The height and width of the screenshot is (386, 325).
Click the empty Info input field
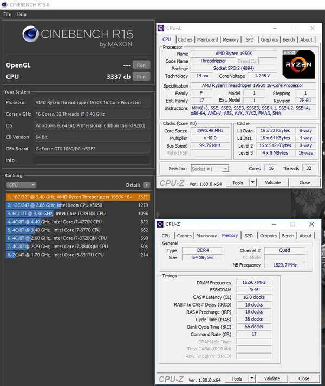click(x=92, y=160)
